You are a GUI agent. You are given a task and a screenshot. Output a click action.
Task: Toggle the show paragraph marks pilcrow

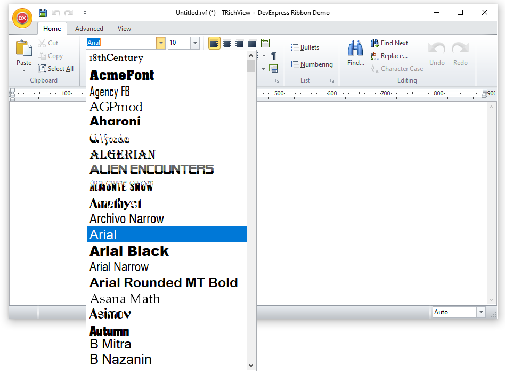pyautogui.click(x=273, y=56)
